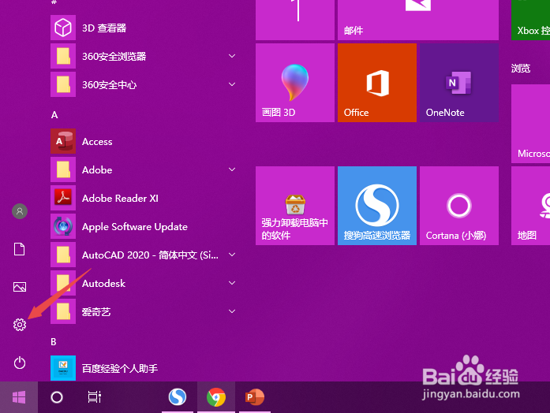Launch Adobe Reader XI icon
The width and height of the screenshot is (550, 413).
pyautogui.click(x=63, y=198)
